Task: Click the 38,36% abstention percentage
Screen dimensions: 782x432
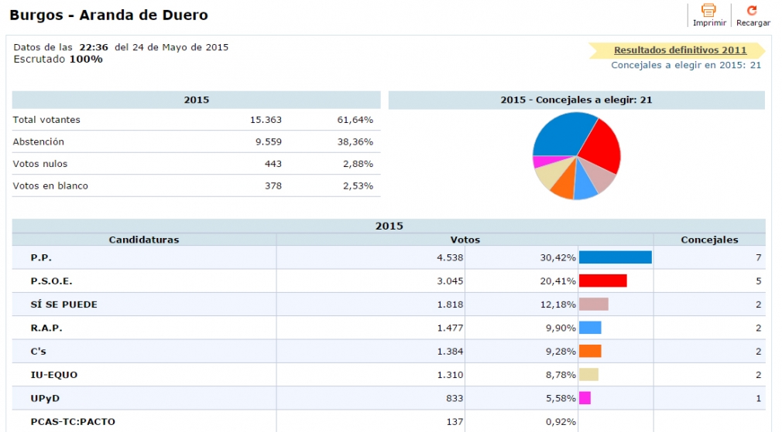Action: point(355,142)
